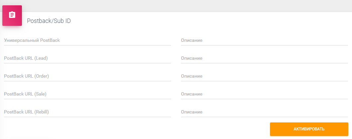Select Описание field in the Lead row

pos(264,58)
